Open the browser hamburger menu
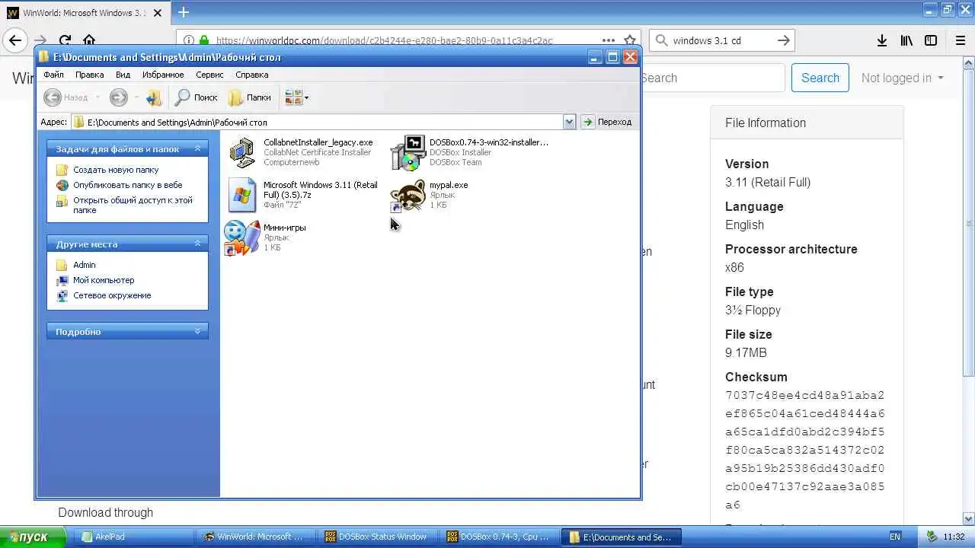Viewport: 975px width, 548px height. (961, 40)
